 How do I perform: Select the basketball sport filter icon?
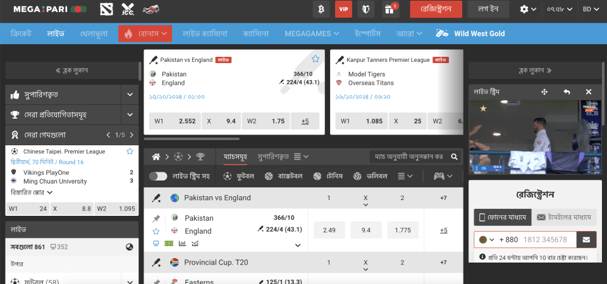[269, 176]
